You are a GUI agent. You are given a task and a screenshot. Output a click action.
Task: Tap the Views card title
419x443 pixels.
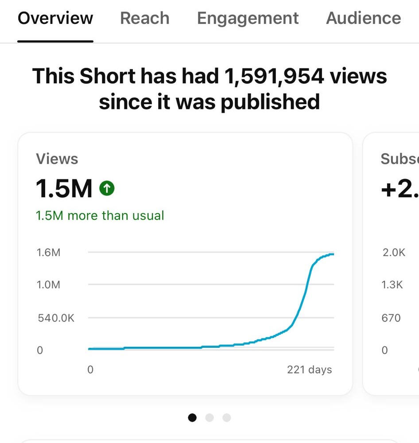coord(57,159)
